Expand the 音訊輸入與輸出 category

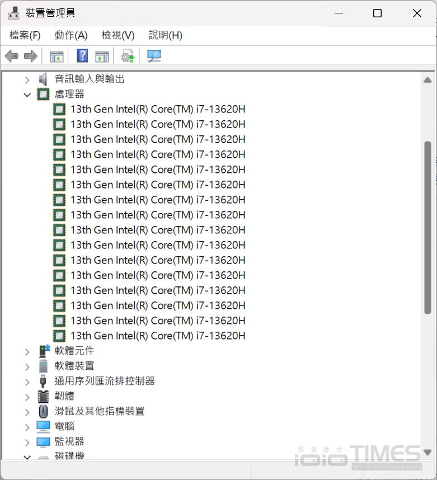[27, 80]
